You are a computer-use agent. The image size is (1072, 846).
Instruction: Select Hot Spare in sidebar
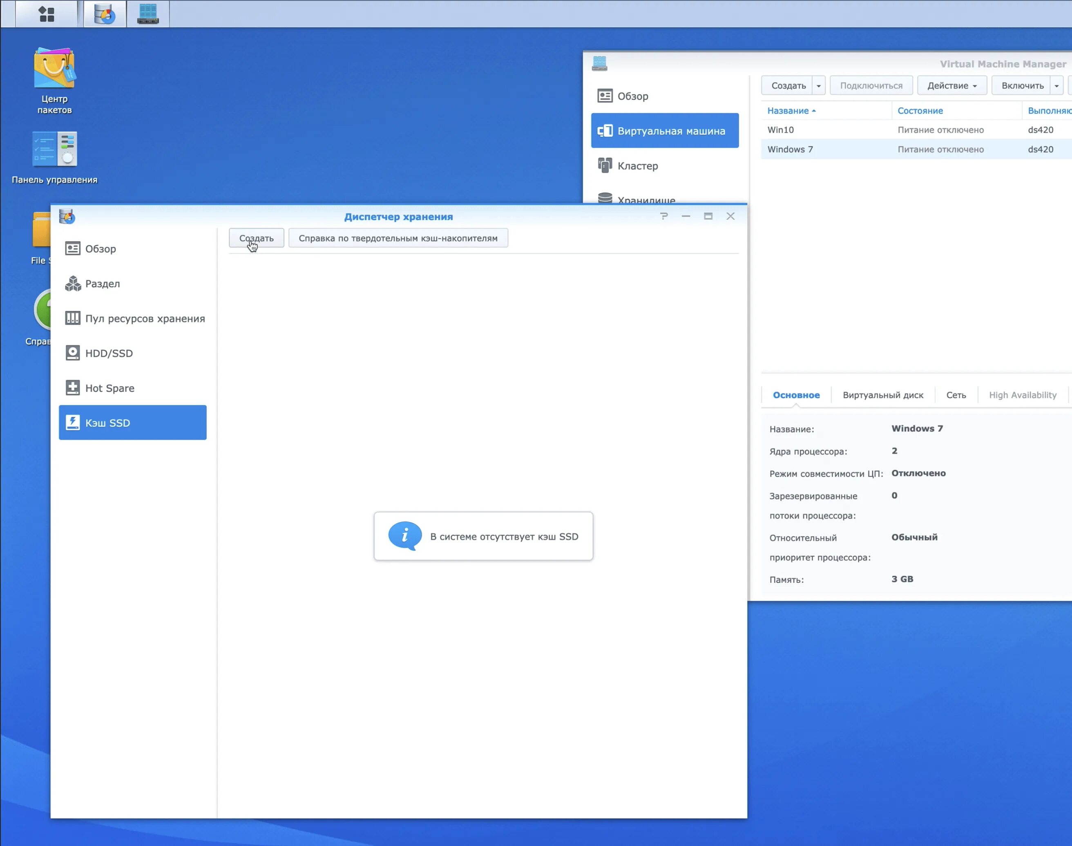click(x=109, y=388)
